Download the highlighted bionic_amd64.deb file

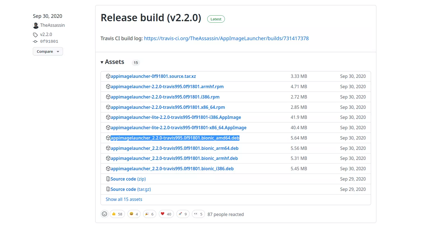[175, 138]
